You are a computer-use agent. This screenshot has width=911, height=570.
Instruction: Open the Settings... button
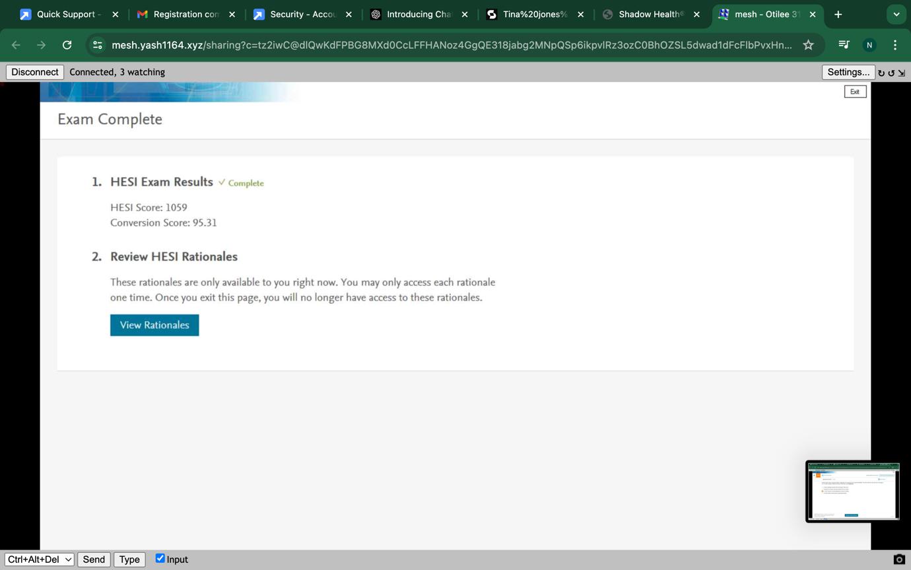848,72
